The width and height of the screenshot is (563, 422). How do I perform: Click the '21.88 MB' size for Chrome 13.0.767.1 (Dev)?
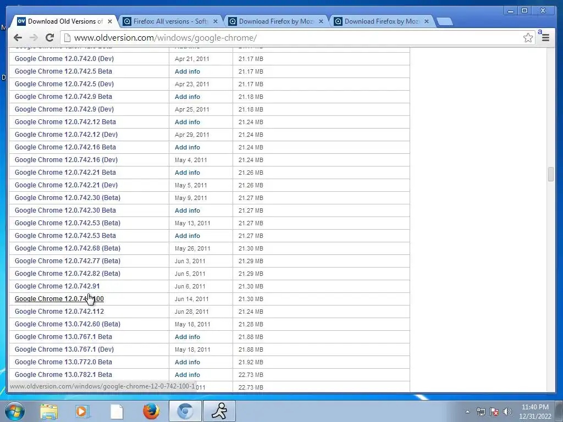(251, 349)
